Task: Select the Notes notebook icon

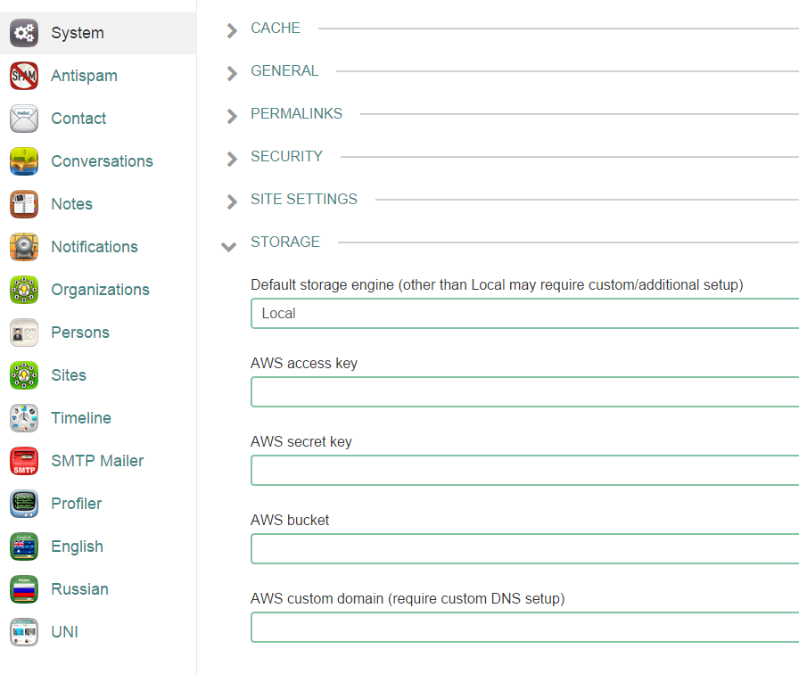Action: point(24,204)
